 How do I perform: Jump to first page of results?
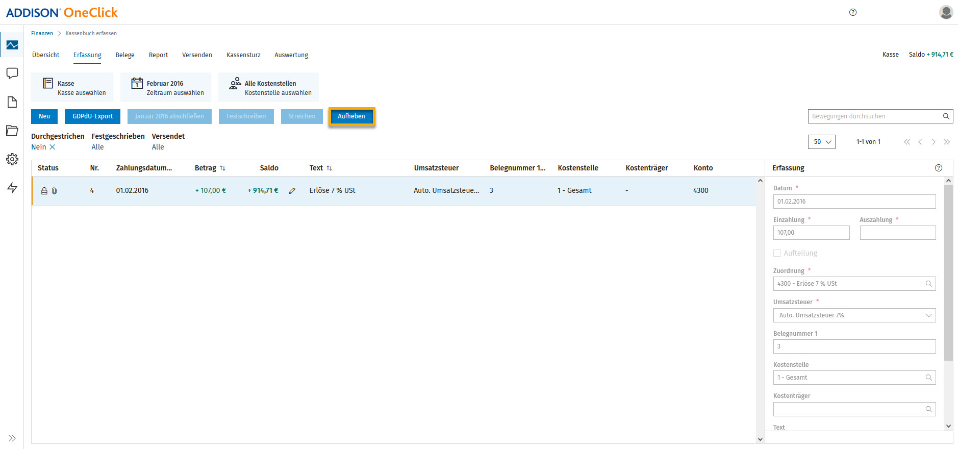907,142
